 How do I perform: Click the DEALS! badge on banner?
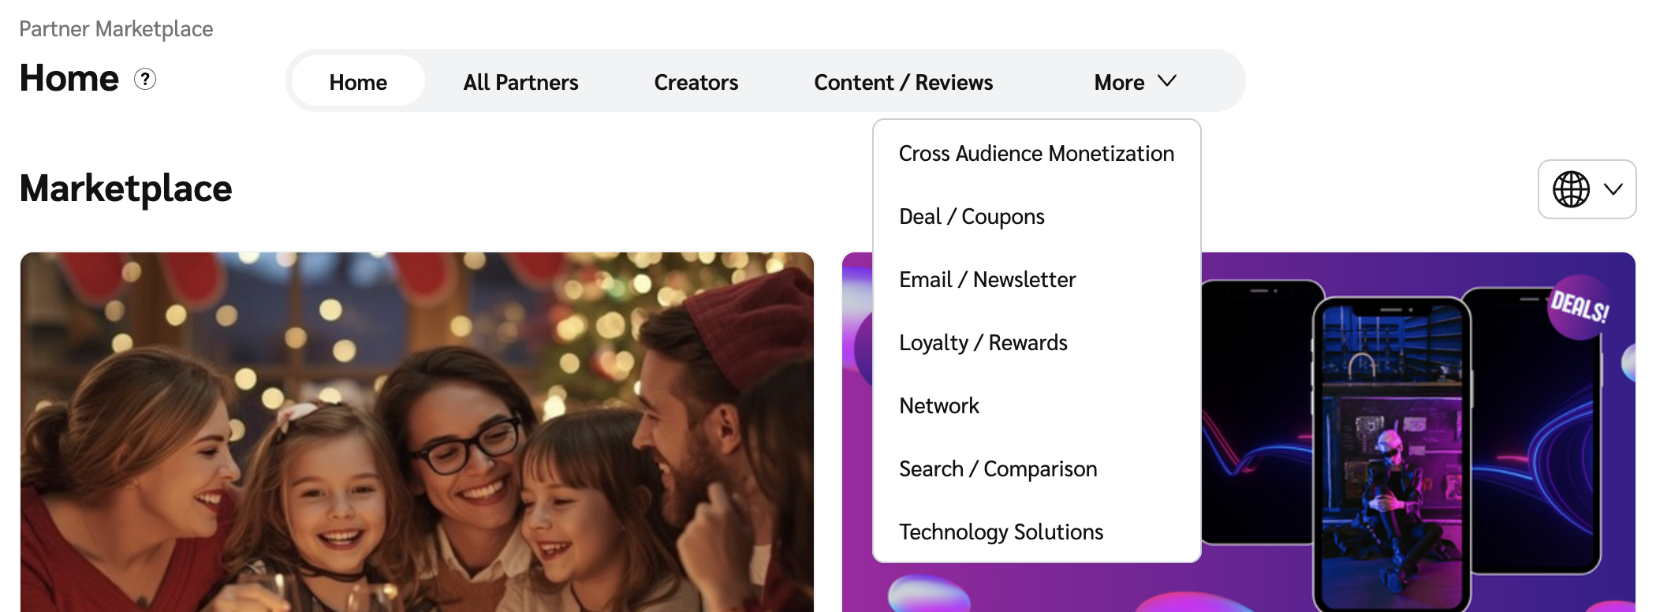(x=1579, y=306)
